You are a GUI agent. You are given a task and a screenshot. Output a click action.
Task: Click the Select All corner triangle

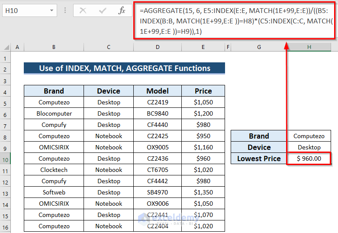pyautogui.click(x=6, y=47)
